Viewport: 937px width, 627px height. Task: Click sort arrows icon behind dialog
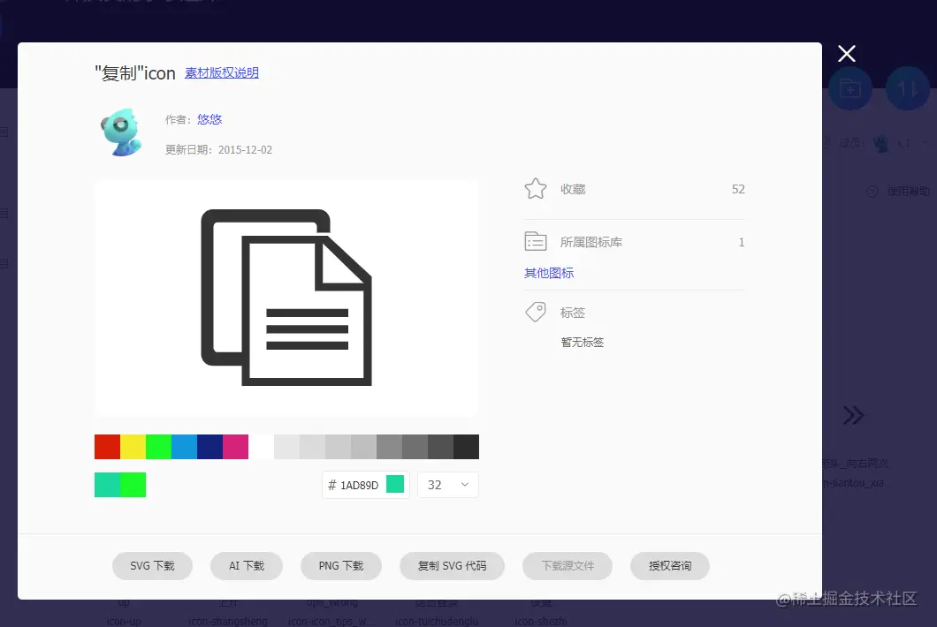[x=907, y=89]
